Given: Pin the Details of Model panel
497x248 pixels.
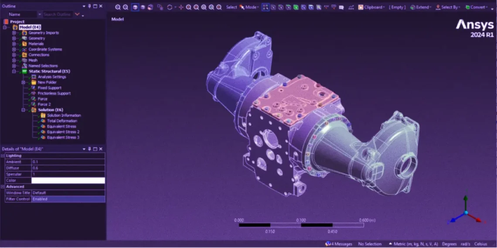Looking at the screenshot, I should click(x=90, y=149).
